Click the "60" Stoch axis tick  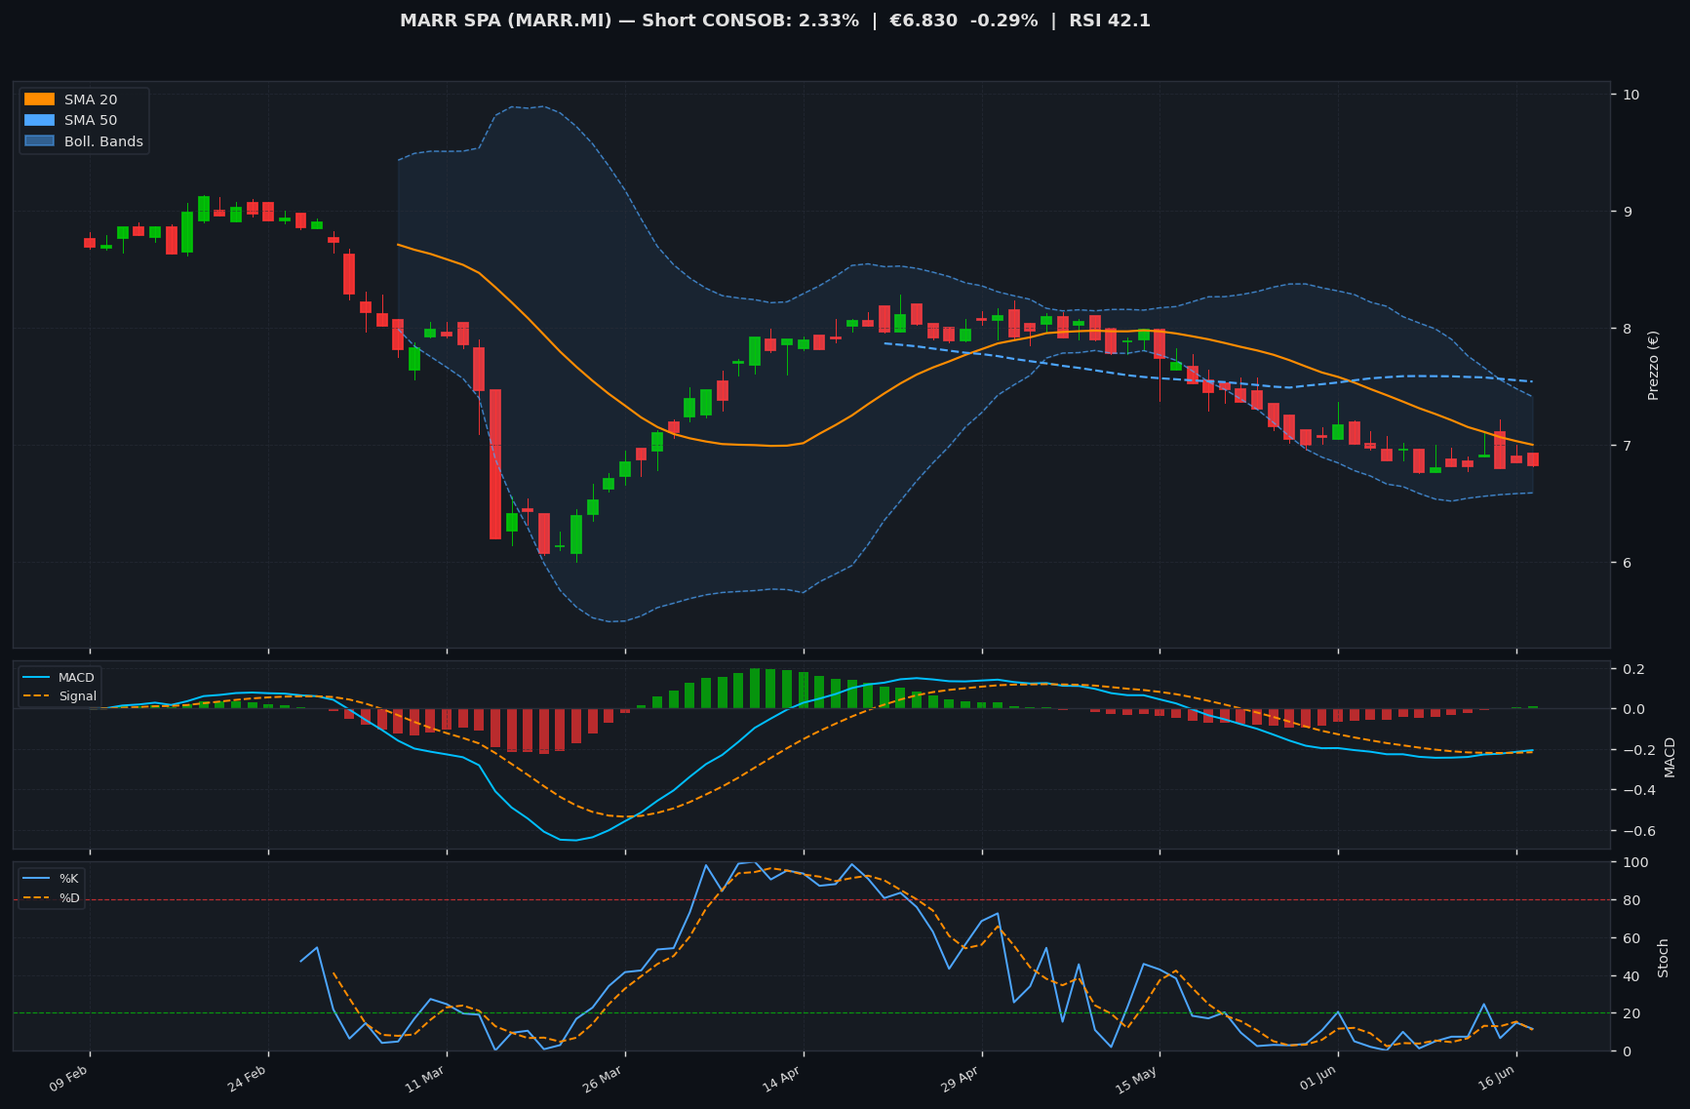1631,938
